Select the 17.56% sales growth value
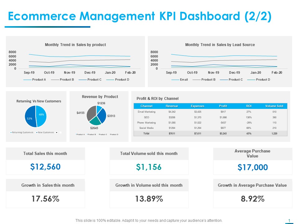 pos(45,199)
